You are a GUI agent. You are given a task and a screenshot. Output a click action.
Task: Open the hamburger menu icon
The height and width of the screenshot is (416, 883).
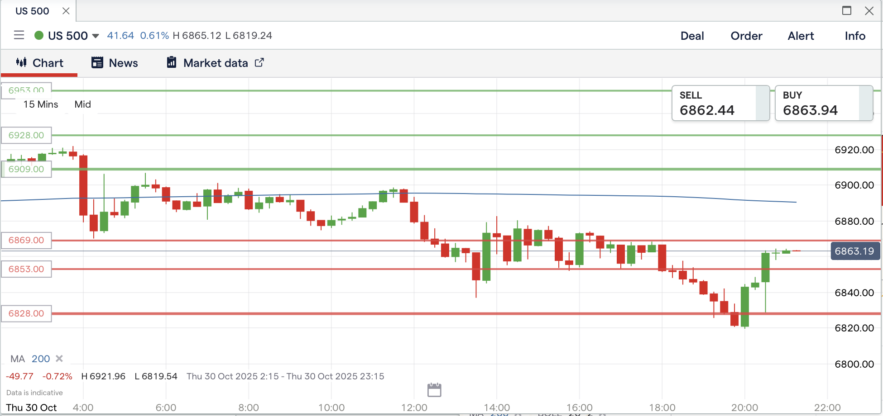pyautogui.click(x=19, y=35)
